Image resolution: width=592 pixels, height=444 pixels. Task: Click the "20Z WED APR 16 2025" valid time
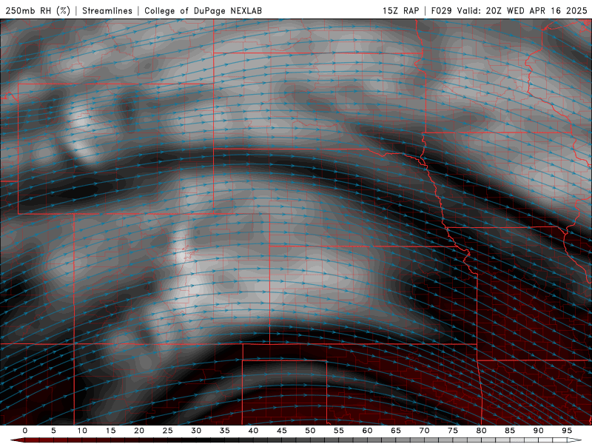point(536,10)
